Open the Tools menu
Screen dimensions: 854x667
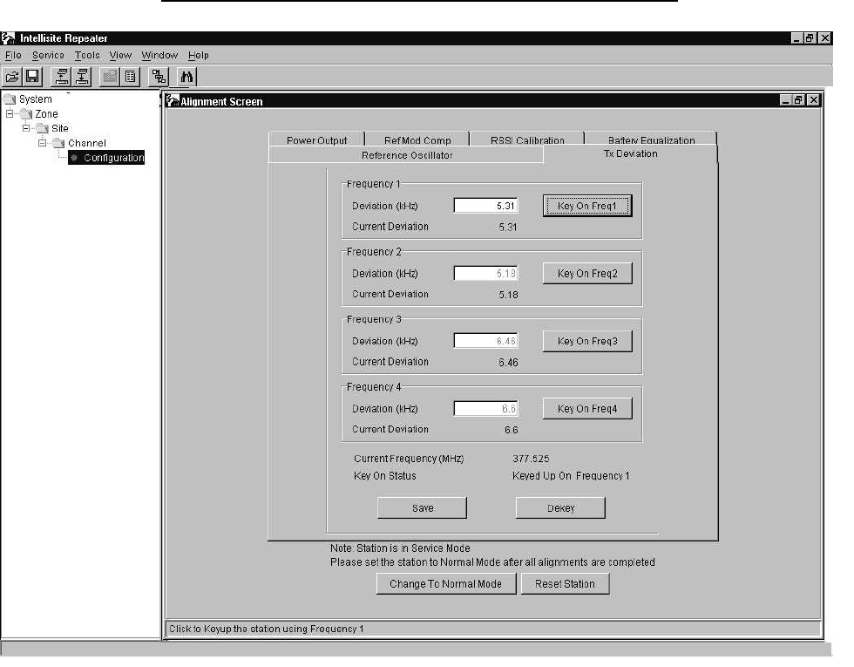coord(87,55)
